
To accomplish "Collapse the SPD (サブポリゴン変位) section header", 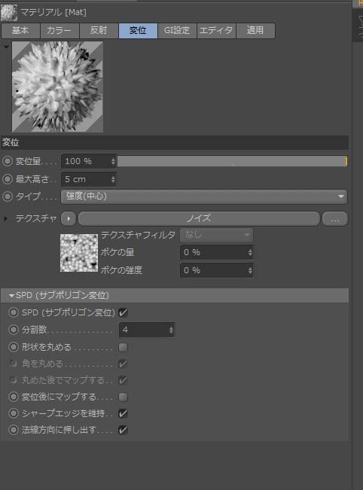I will 175,295.
